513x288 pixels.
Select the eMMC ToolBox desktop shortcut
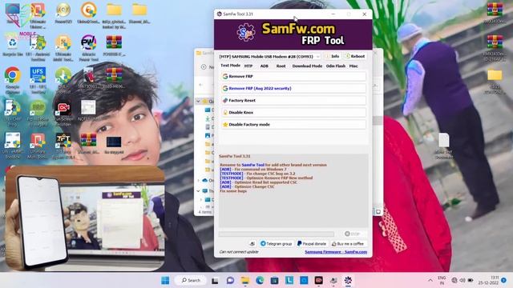[x=13, y=146]
